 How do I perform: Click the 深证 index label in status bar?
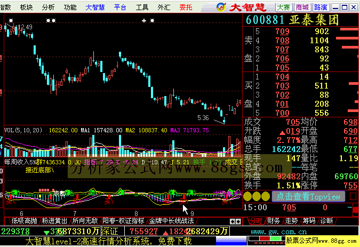click(109, 231)
